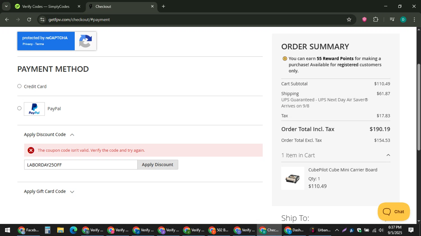Click the reCAPTCHA logo badge
This screenshot has height=236, width=421.
85,41
